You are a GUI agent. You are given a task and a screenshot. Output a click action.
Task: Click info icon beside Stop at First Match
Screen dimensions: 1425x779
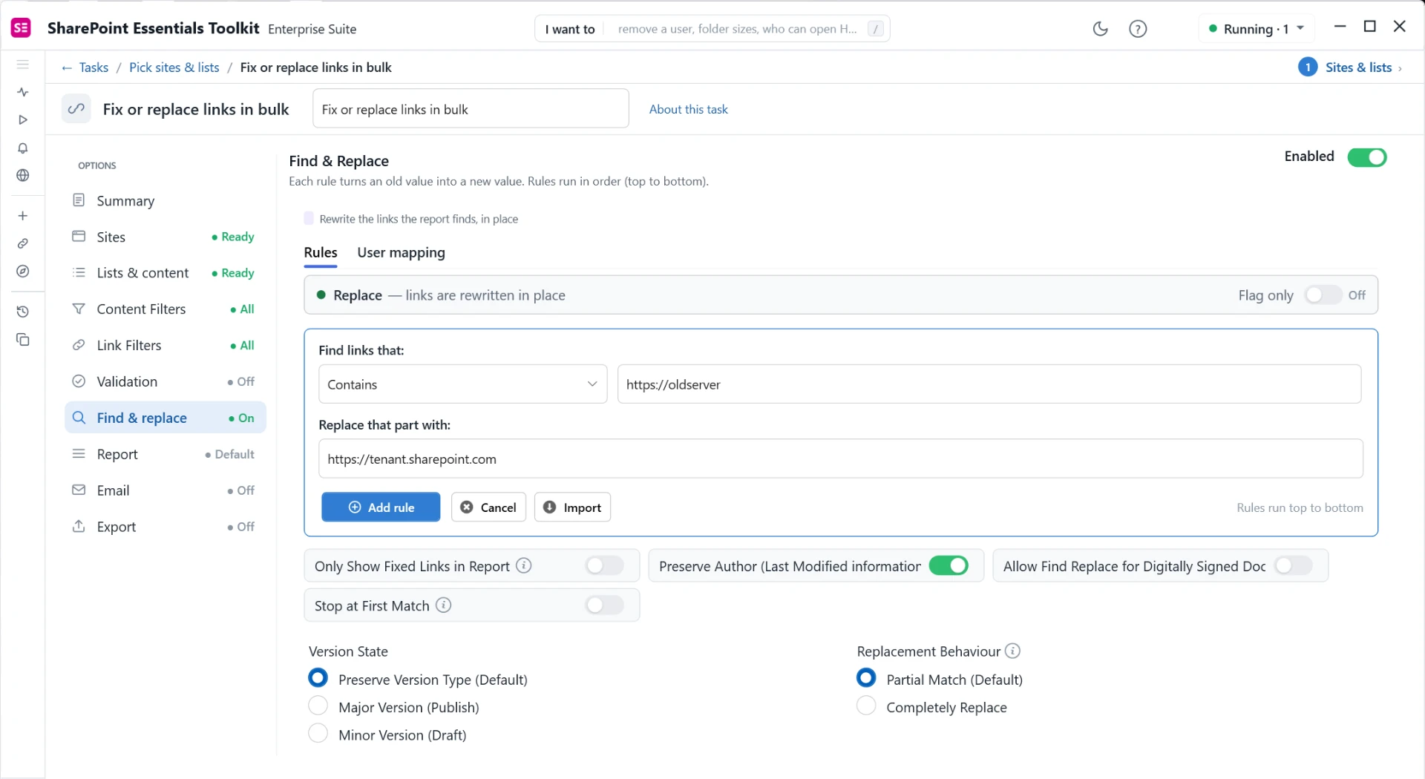coord(443,605)
